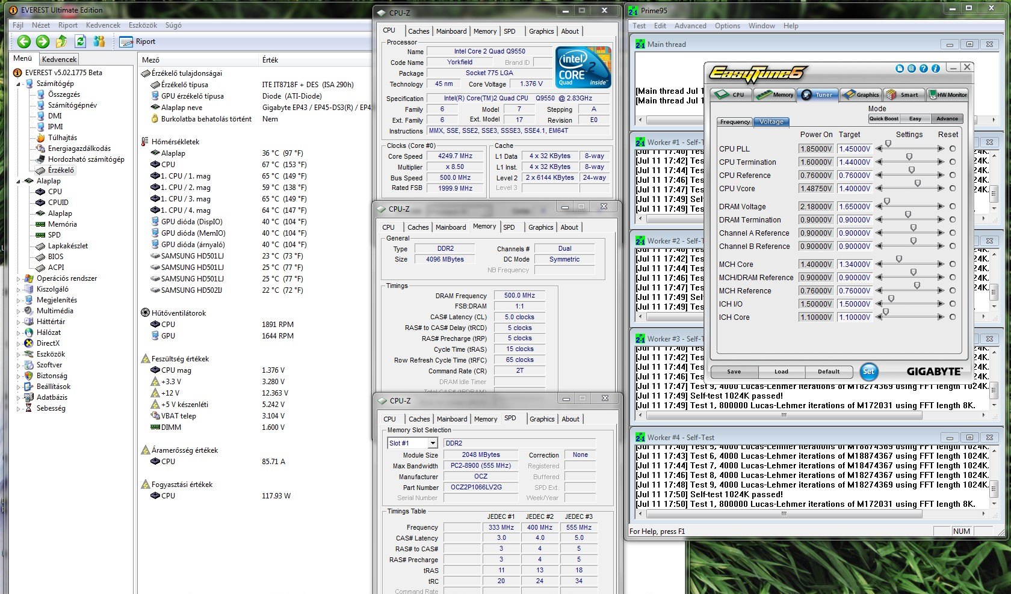Open the Smart tab in EasyTune6

904,94
